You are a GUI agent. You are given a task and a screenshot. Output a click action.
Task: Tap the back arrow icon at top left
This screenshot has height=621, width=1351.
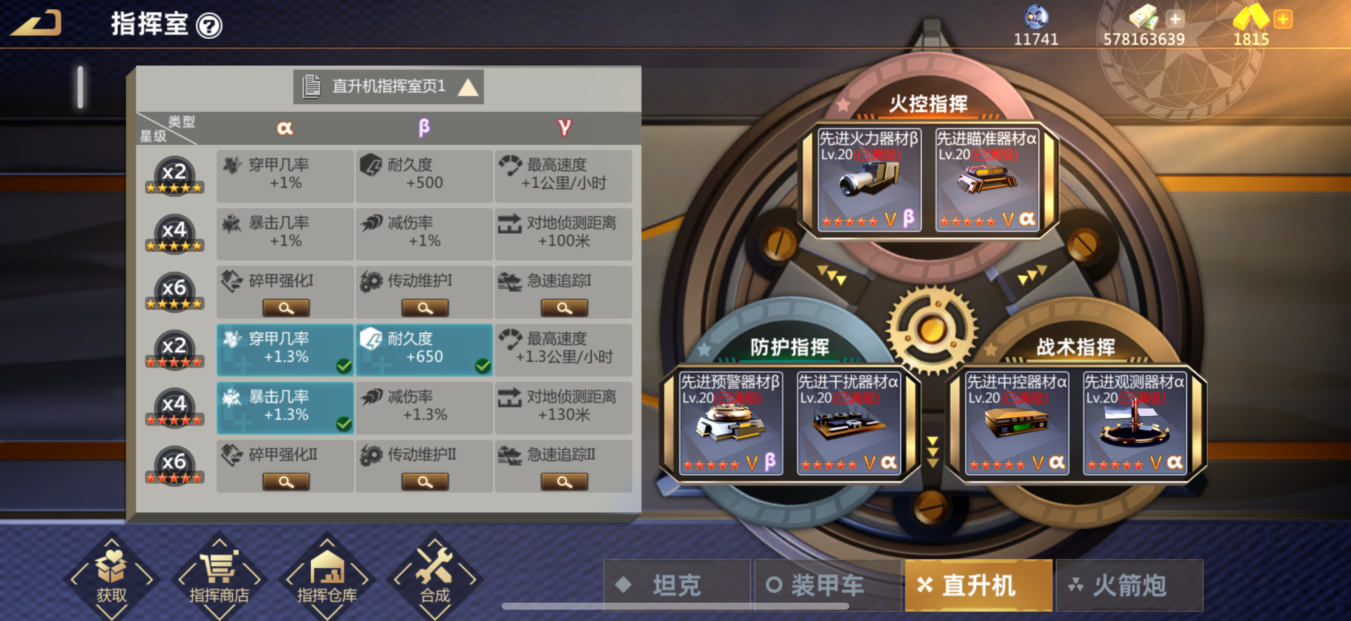tap(37, 24)
